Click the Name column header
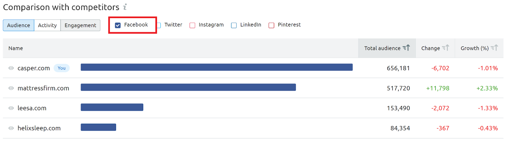Viewport: 506px width, 141px height. click(x=16, y=48)
